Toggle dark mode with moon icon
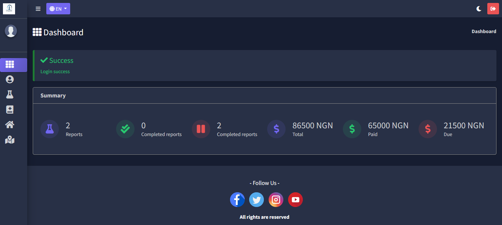 [x=479, y=9]
